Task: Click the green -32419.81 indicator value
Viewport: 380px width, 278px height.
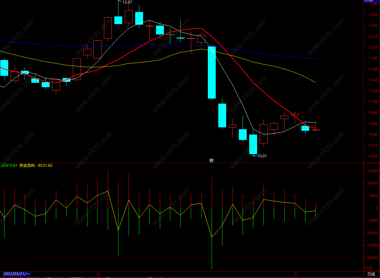Action: [x=9, y=165]
